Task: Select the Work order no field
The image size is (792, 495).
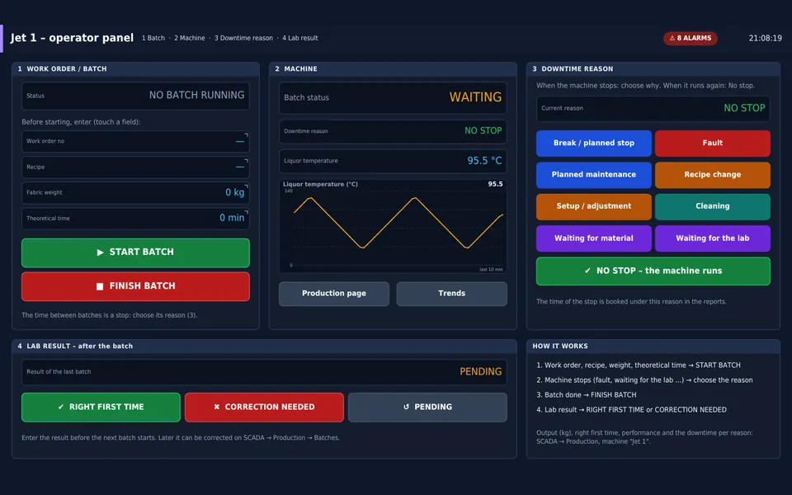Action: pyautogui.click(x=135, y=141)
